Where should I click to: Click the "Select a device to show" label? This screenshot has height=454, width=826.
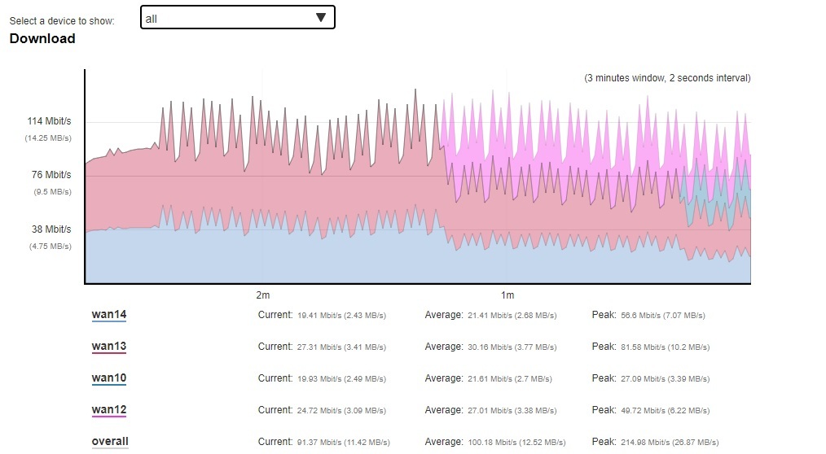pyautogui.click(x=62, y=20)
